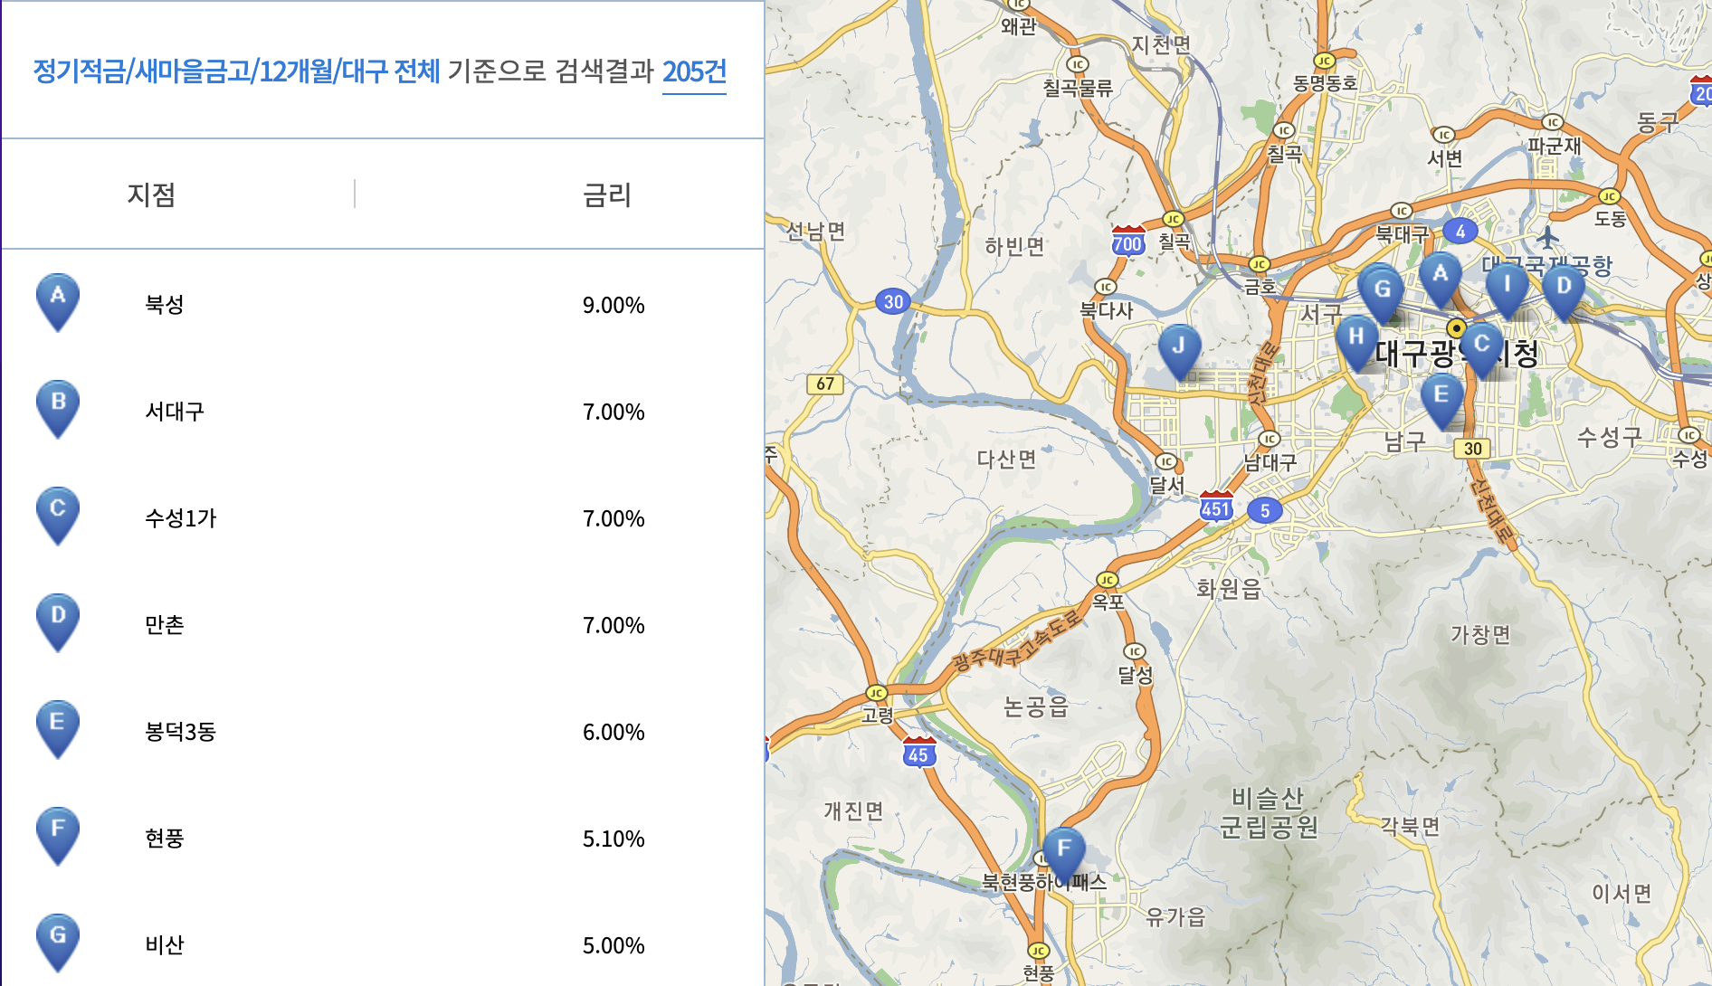Click the 가창면 map label
The height and width of the screenshot is (986, 1712).
[x=1481, y=635]
